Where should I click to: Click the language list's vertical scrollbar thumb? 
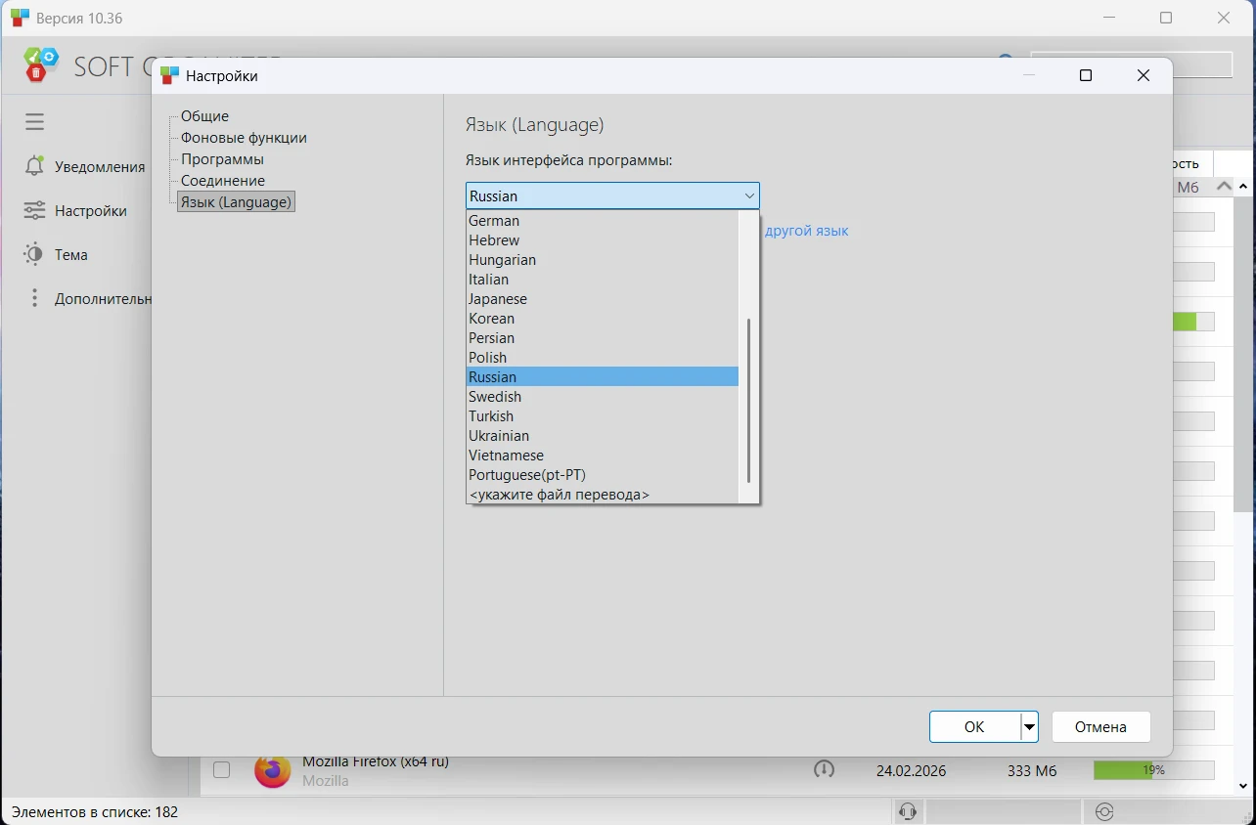748,401
